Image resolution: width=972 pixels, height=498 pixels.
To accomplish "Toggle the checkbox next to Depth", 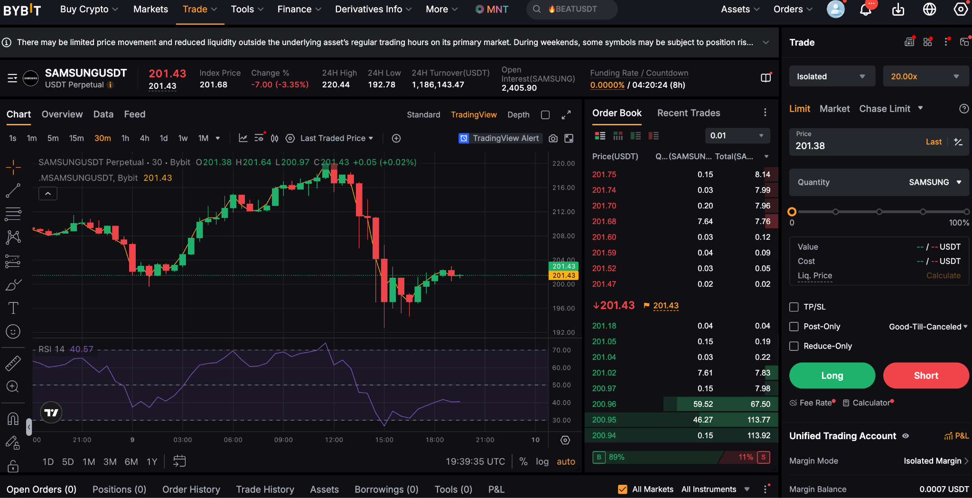I will [x=545, y=115].
